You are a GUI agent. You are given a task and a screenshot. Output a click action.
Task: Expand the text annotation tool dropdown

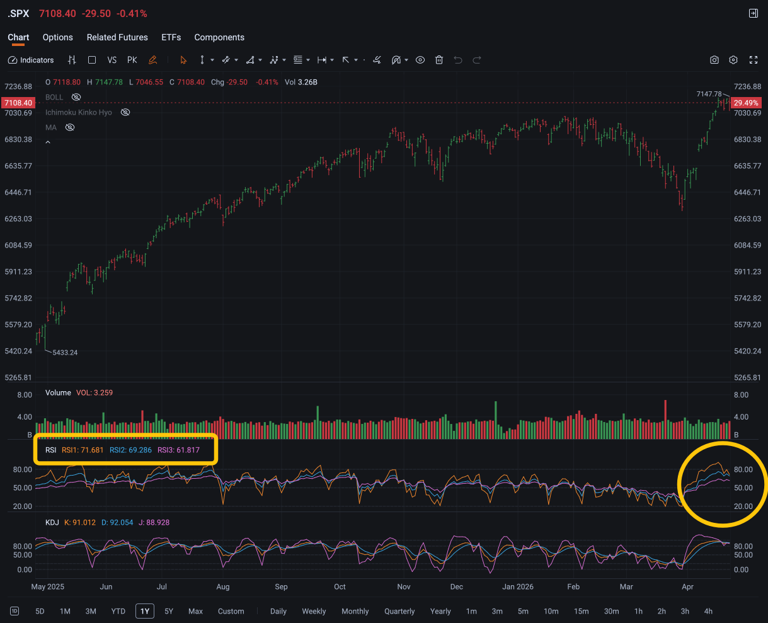pyautogui.click(x=308, y=60)
